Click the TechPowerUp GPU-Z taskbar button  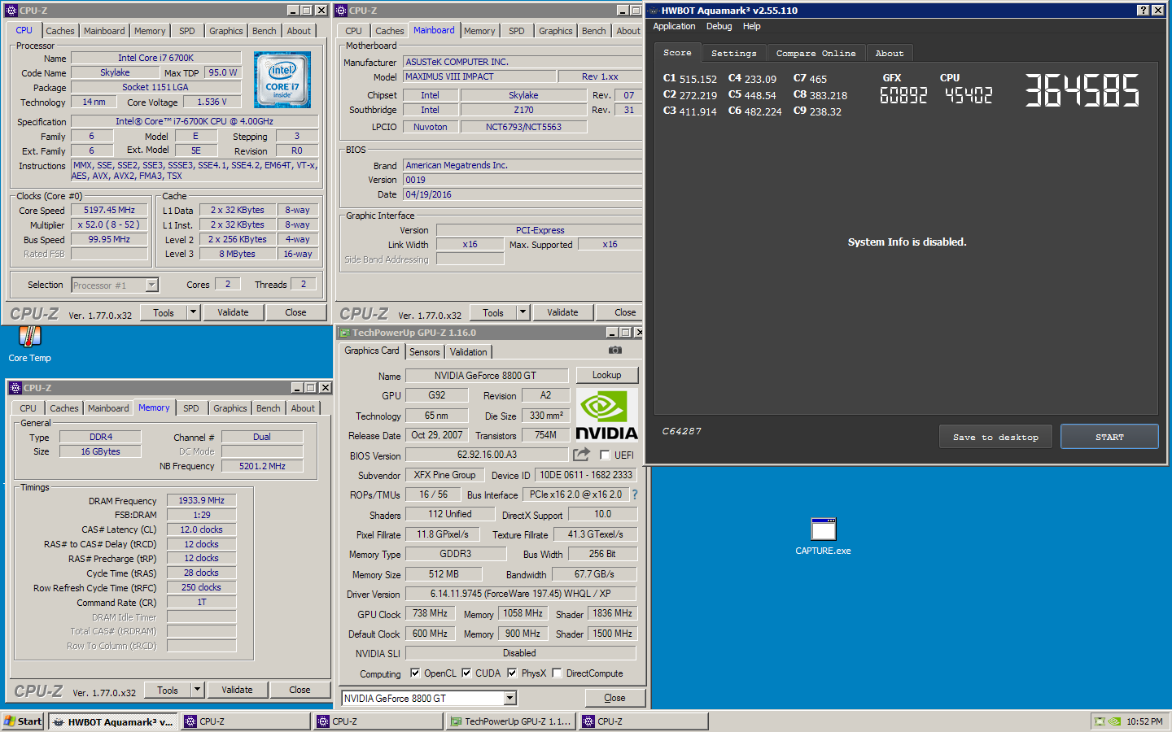tap(510, 721)
